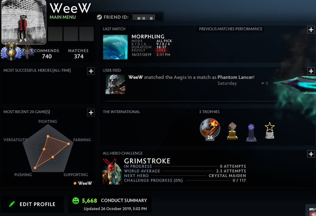Click the WeeW profile avatar picture
This screenshot has height=216, width=316.
[x=24, y=22]
